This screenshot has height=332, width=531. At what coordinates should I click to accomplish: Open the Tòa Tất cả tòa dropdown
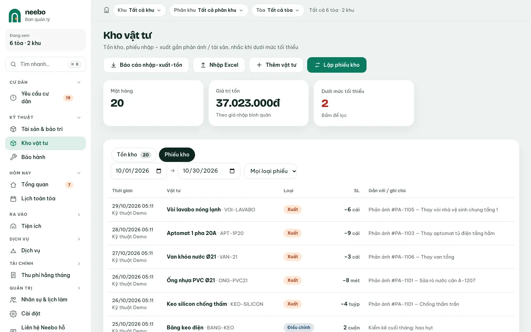[278, 10]
